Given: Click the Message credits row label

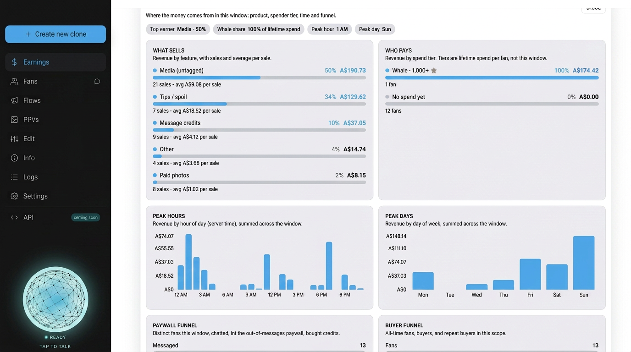Looking at the screenshot, I should [x=180, y=123].
